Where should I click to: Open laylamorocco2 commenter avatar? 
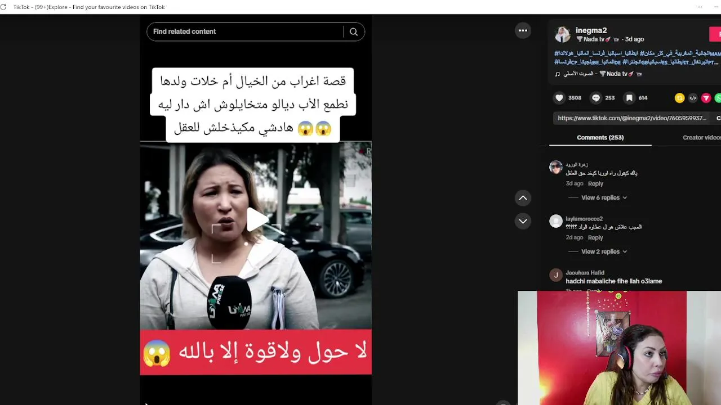point(556,221)
